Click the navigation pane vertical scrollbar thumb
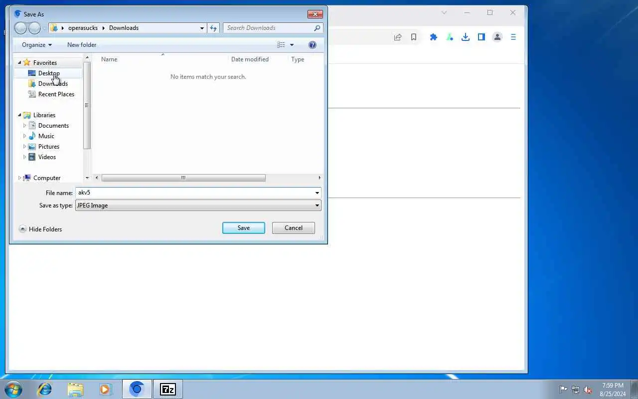 click(87, 105)
